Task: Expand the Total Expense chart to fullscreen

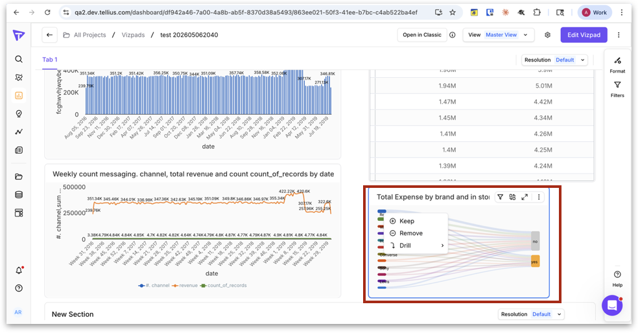Action: coord(525,197)
